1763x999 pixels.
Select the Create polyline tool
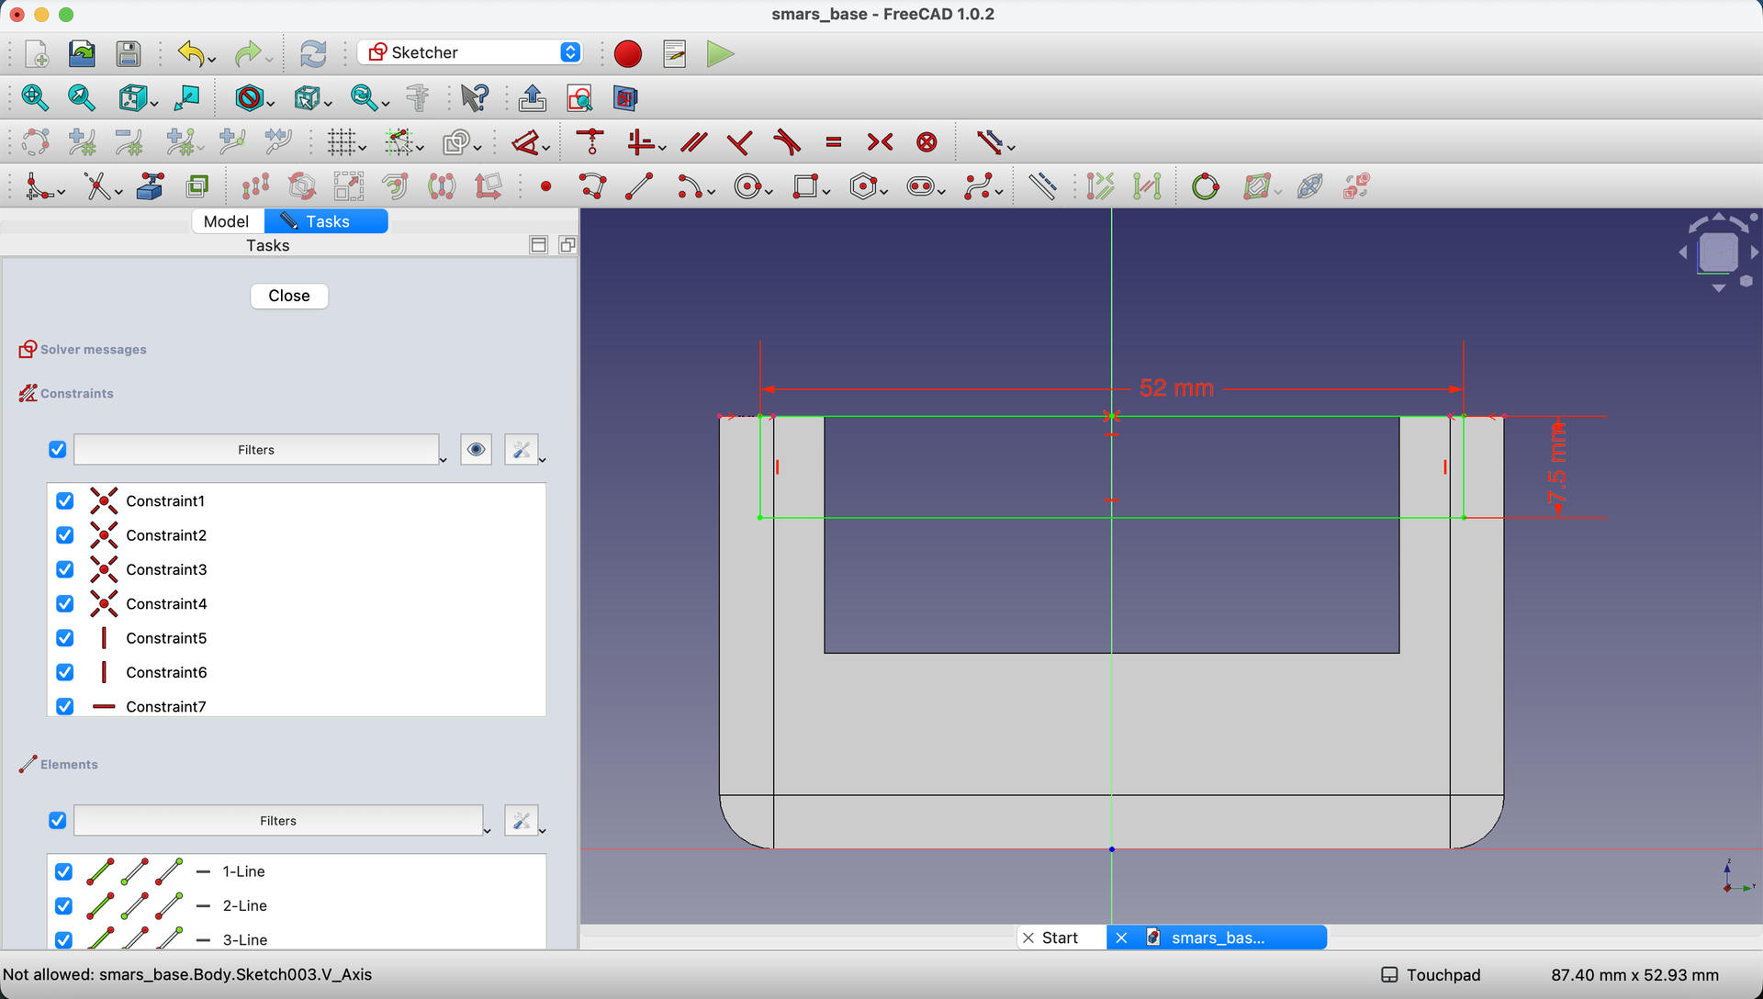[593, 187]
